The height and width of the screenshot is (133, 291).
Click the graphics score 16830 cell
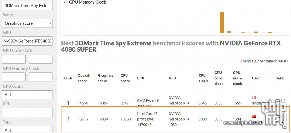click(x=103, y=119)
